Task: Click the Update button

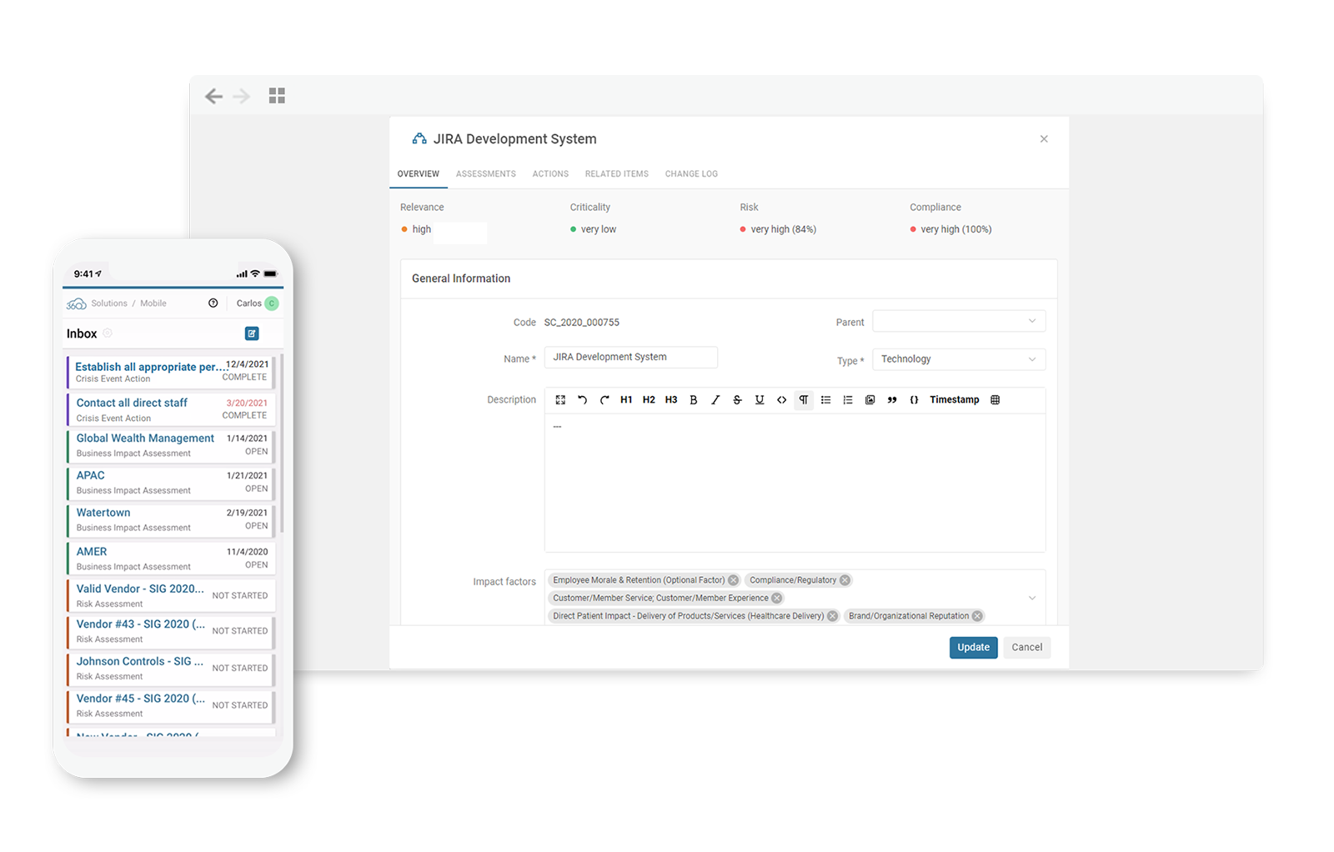Action: [x=973, y=648]
